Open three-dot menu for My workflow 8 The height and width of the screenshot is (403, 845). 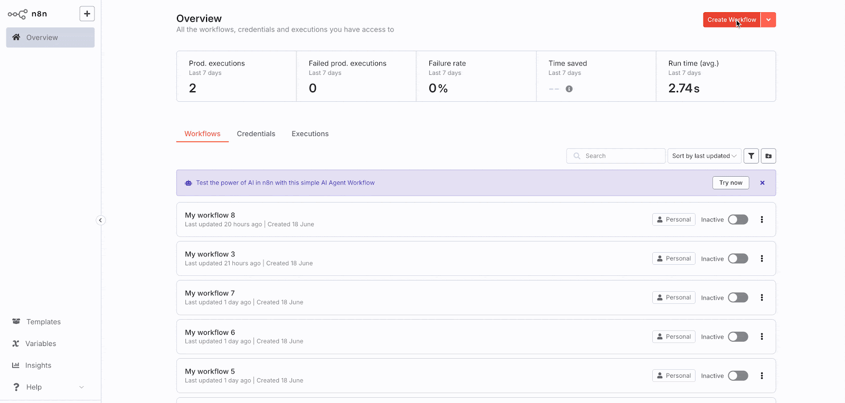click(x=762, y=219)
